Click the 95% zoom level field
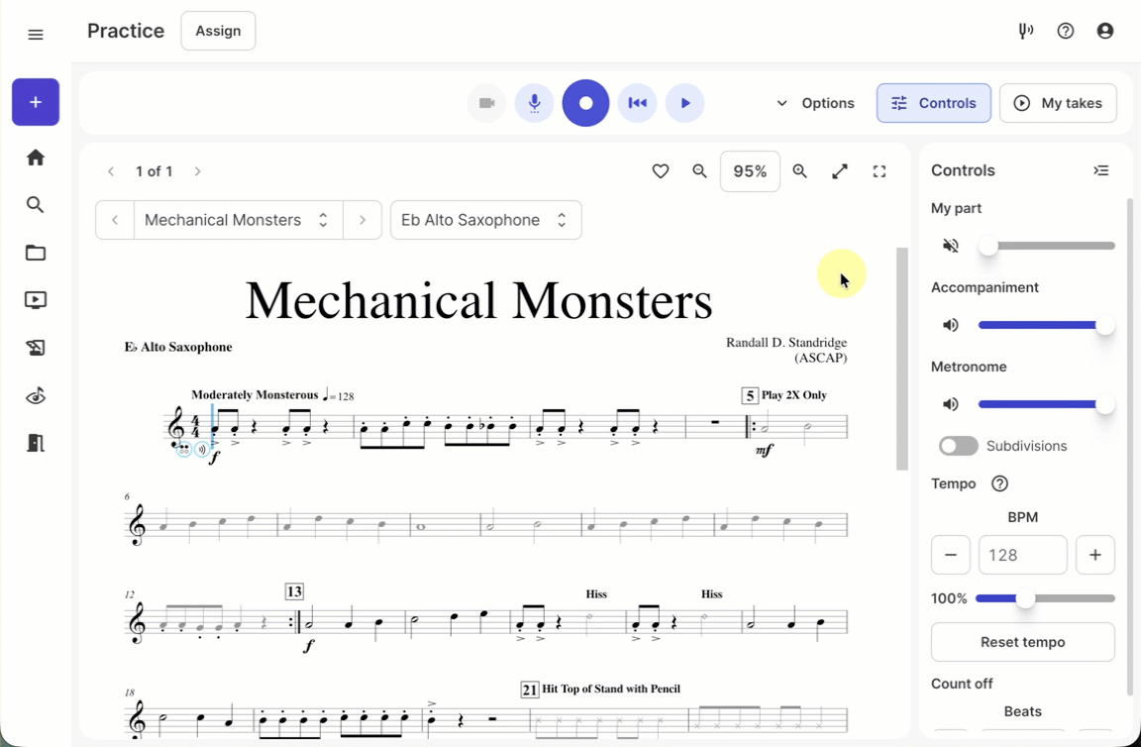The image size is (1141, 747). [x=750, y=171]
